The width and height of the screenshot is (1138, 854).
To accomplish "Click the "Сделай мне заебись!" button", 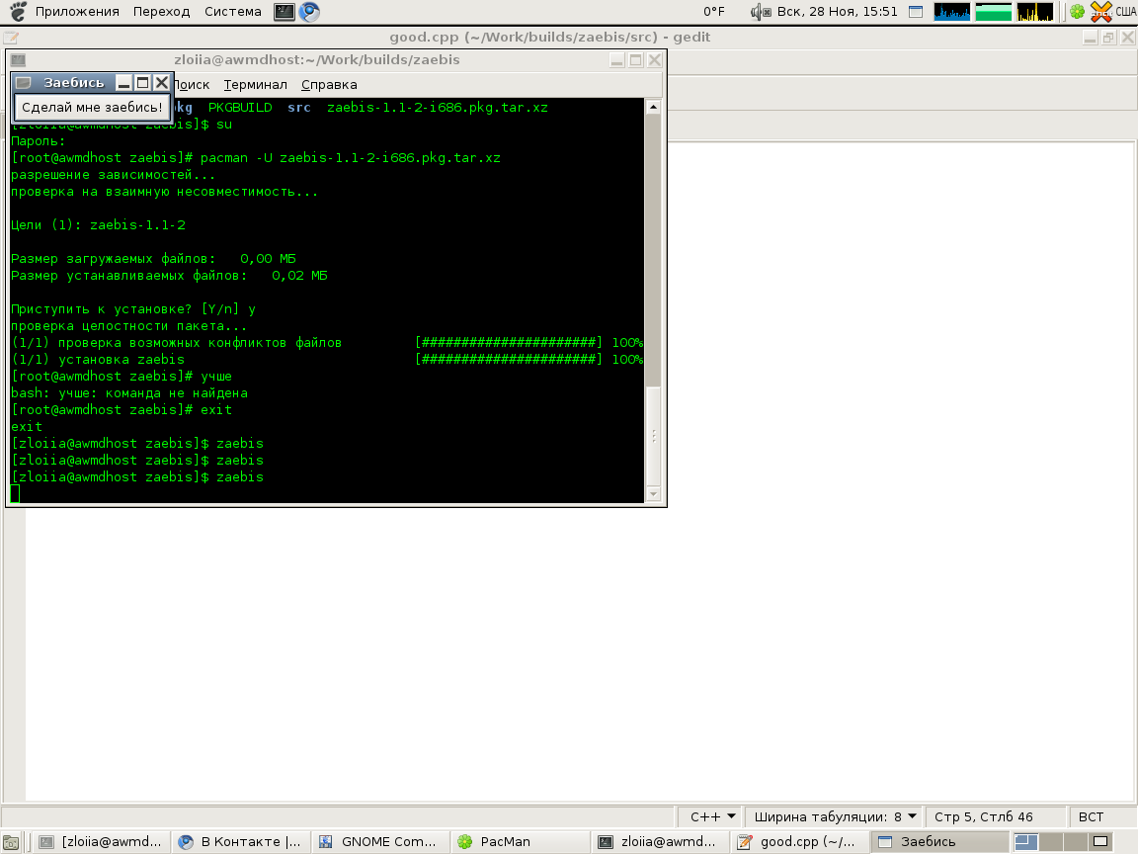I will click(x=92, y=108).
